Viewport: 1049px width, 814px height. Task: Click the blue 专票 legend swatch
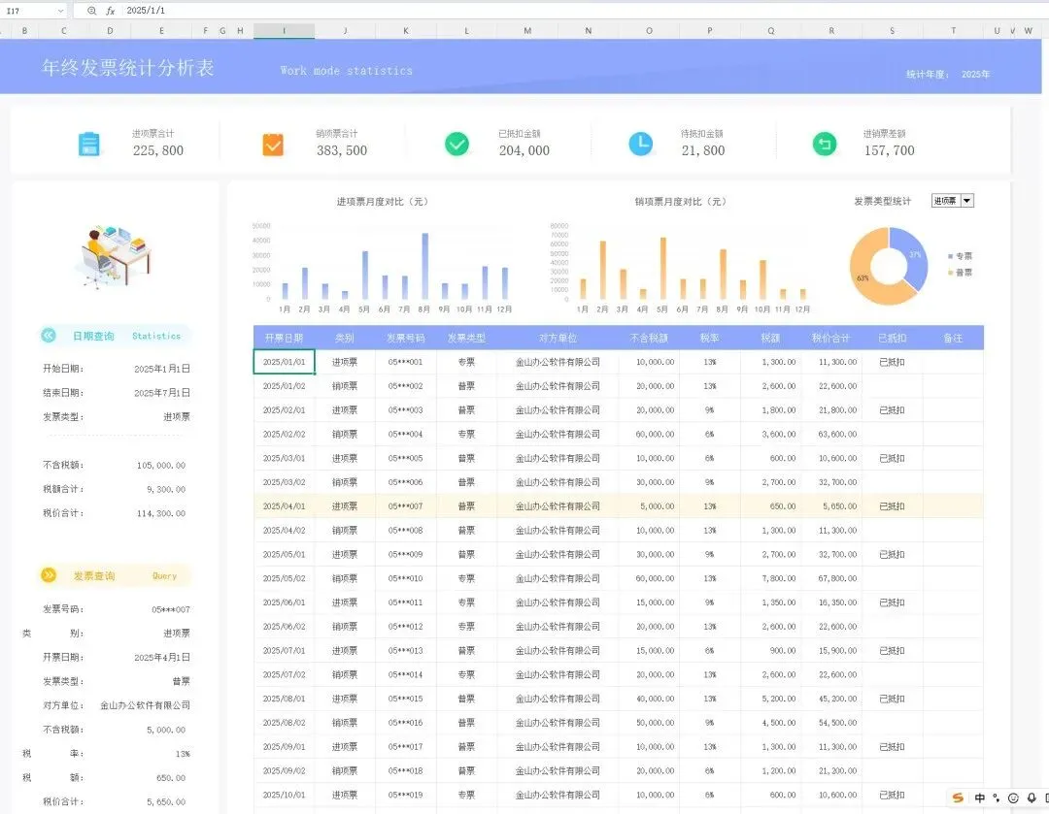click(950, 256)
